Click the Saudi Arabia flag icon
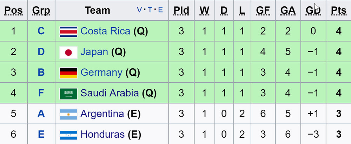 coord(68,94)
